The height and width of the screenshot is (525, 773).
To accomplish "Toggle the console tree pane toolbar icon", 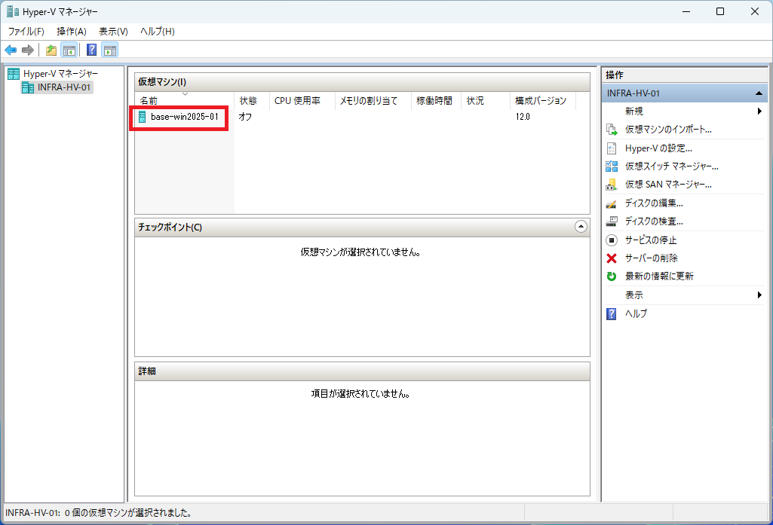I will tap(69, 50).
